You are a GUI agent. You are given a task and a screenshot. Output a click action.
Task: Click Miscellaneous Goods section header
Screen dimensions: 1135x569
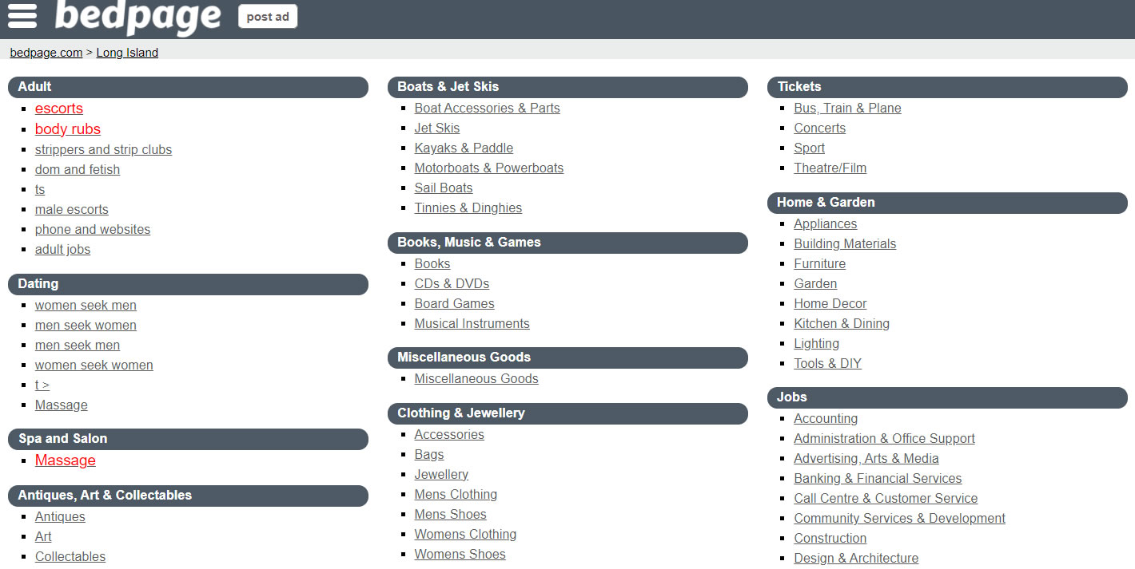tap(567, 358)
